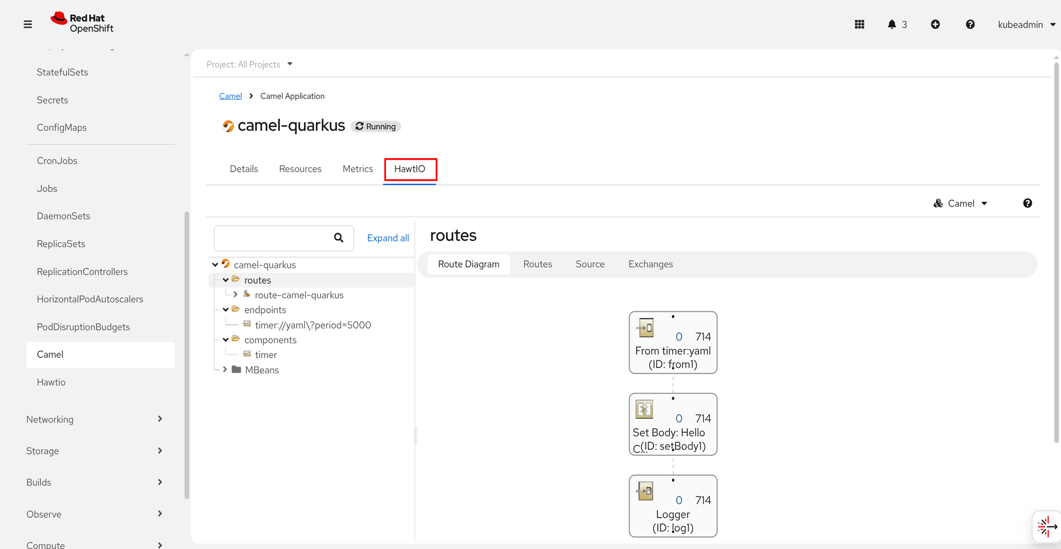The image size is (1061, 549).
Task: Click the Logger node in route diagram
Action: point(673,506)
